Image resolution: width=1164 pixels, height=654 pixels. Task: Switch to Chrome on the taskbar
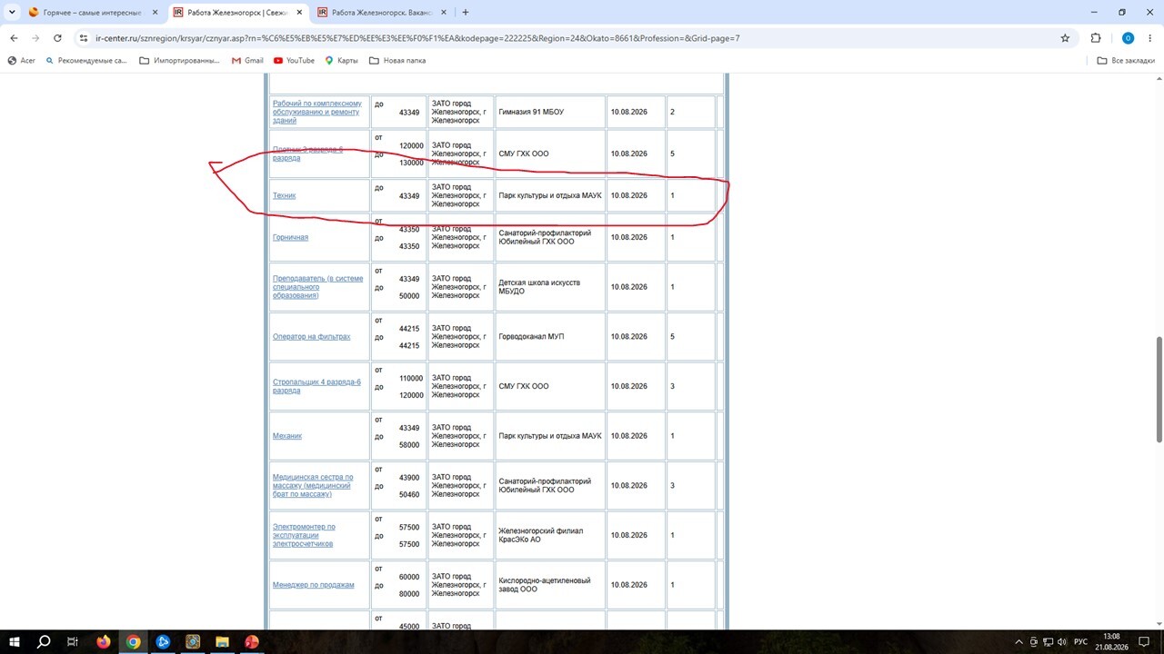click(133, 642)
